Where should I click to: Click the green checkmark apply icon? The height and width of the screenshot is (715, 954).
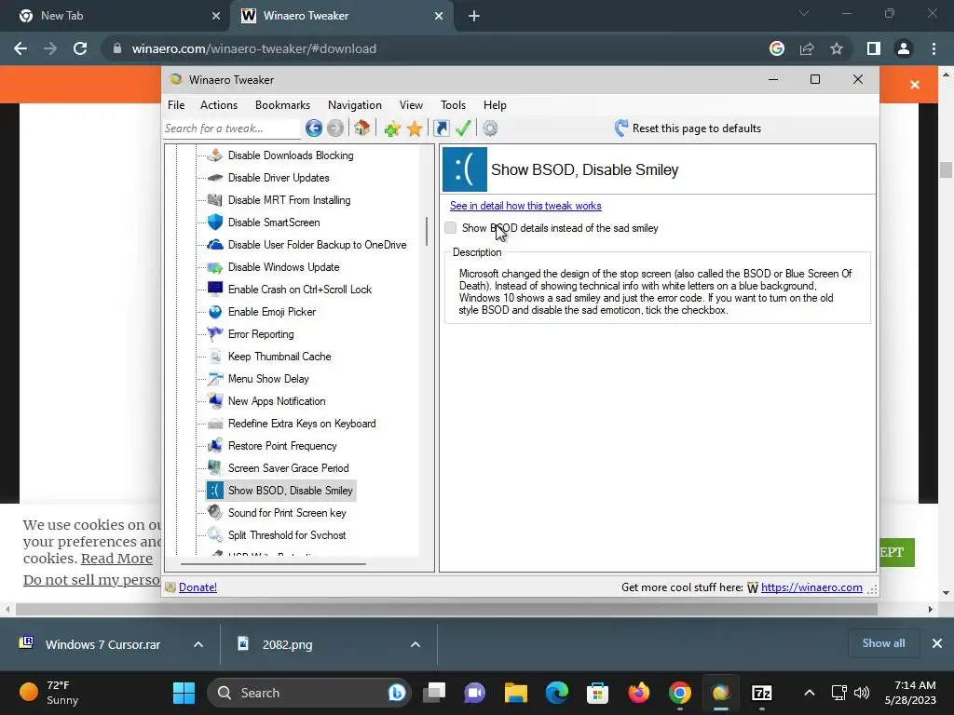pos(463,128)
